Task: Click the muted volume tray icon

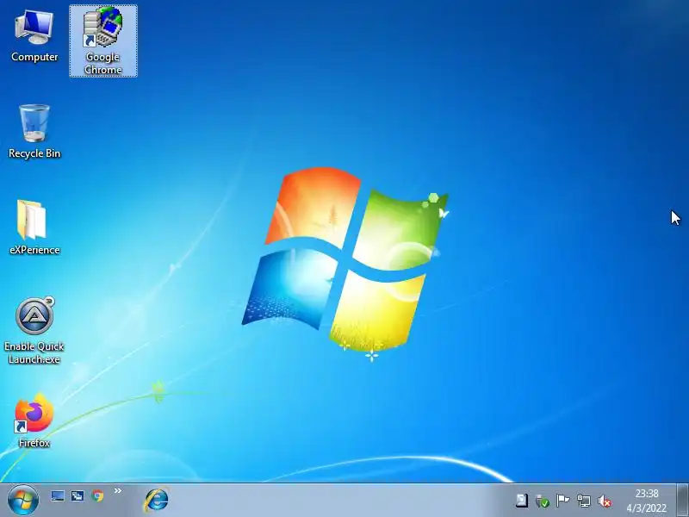Action: point(605,501)
